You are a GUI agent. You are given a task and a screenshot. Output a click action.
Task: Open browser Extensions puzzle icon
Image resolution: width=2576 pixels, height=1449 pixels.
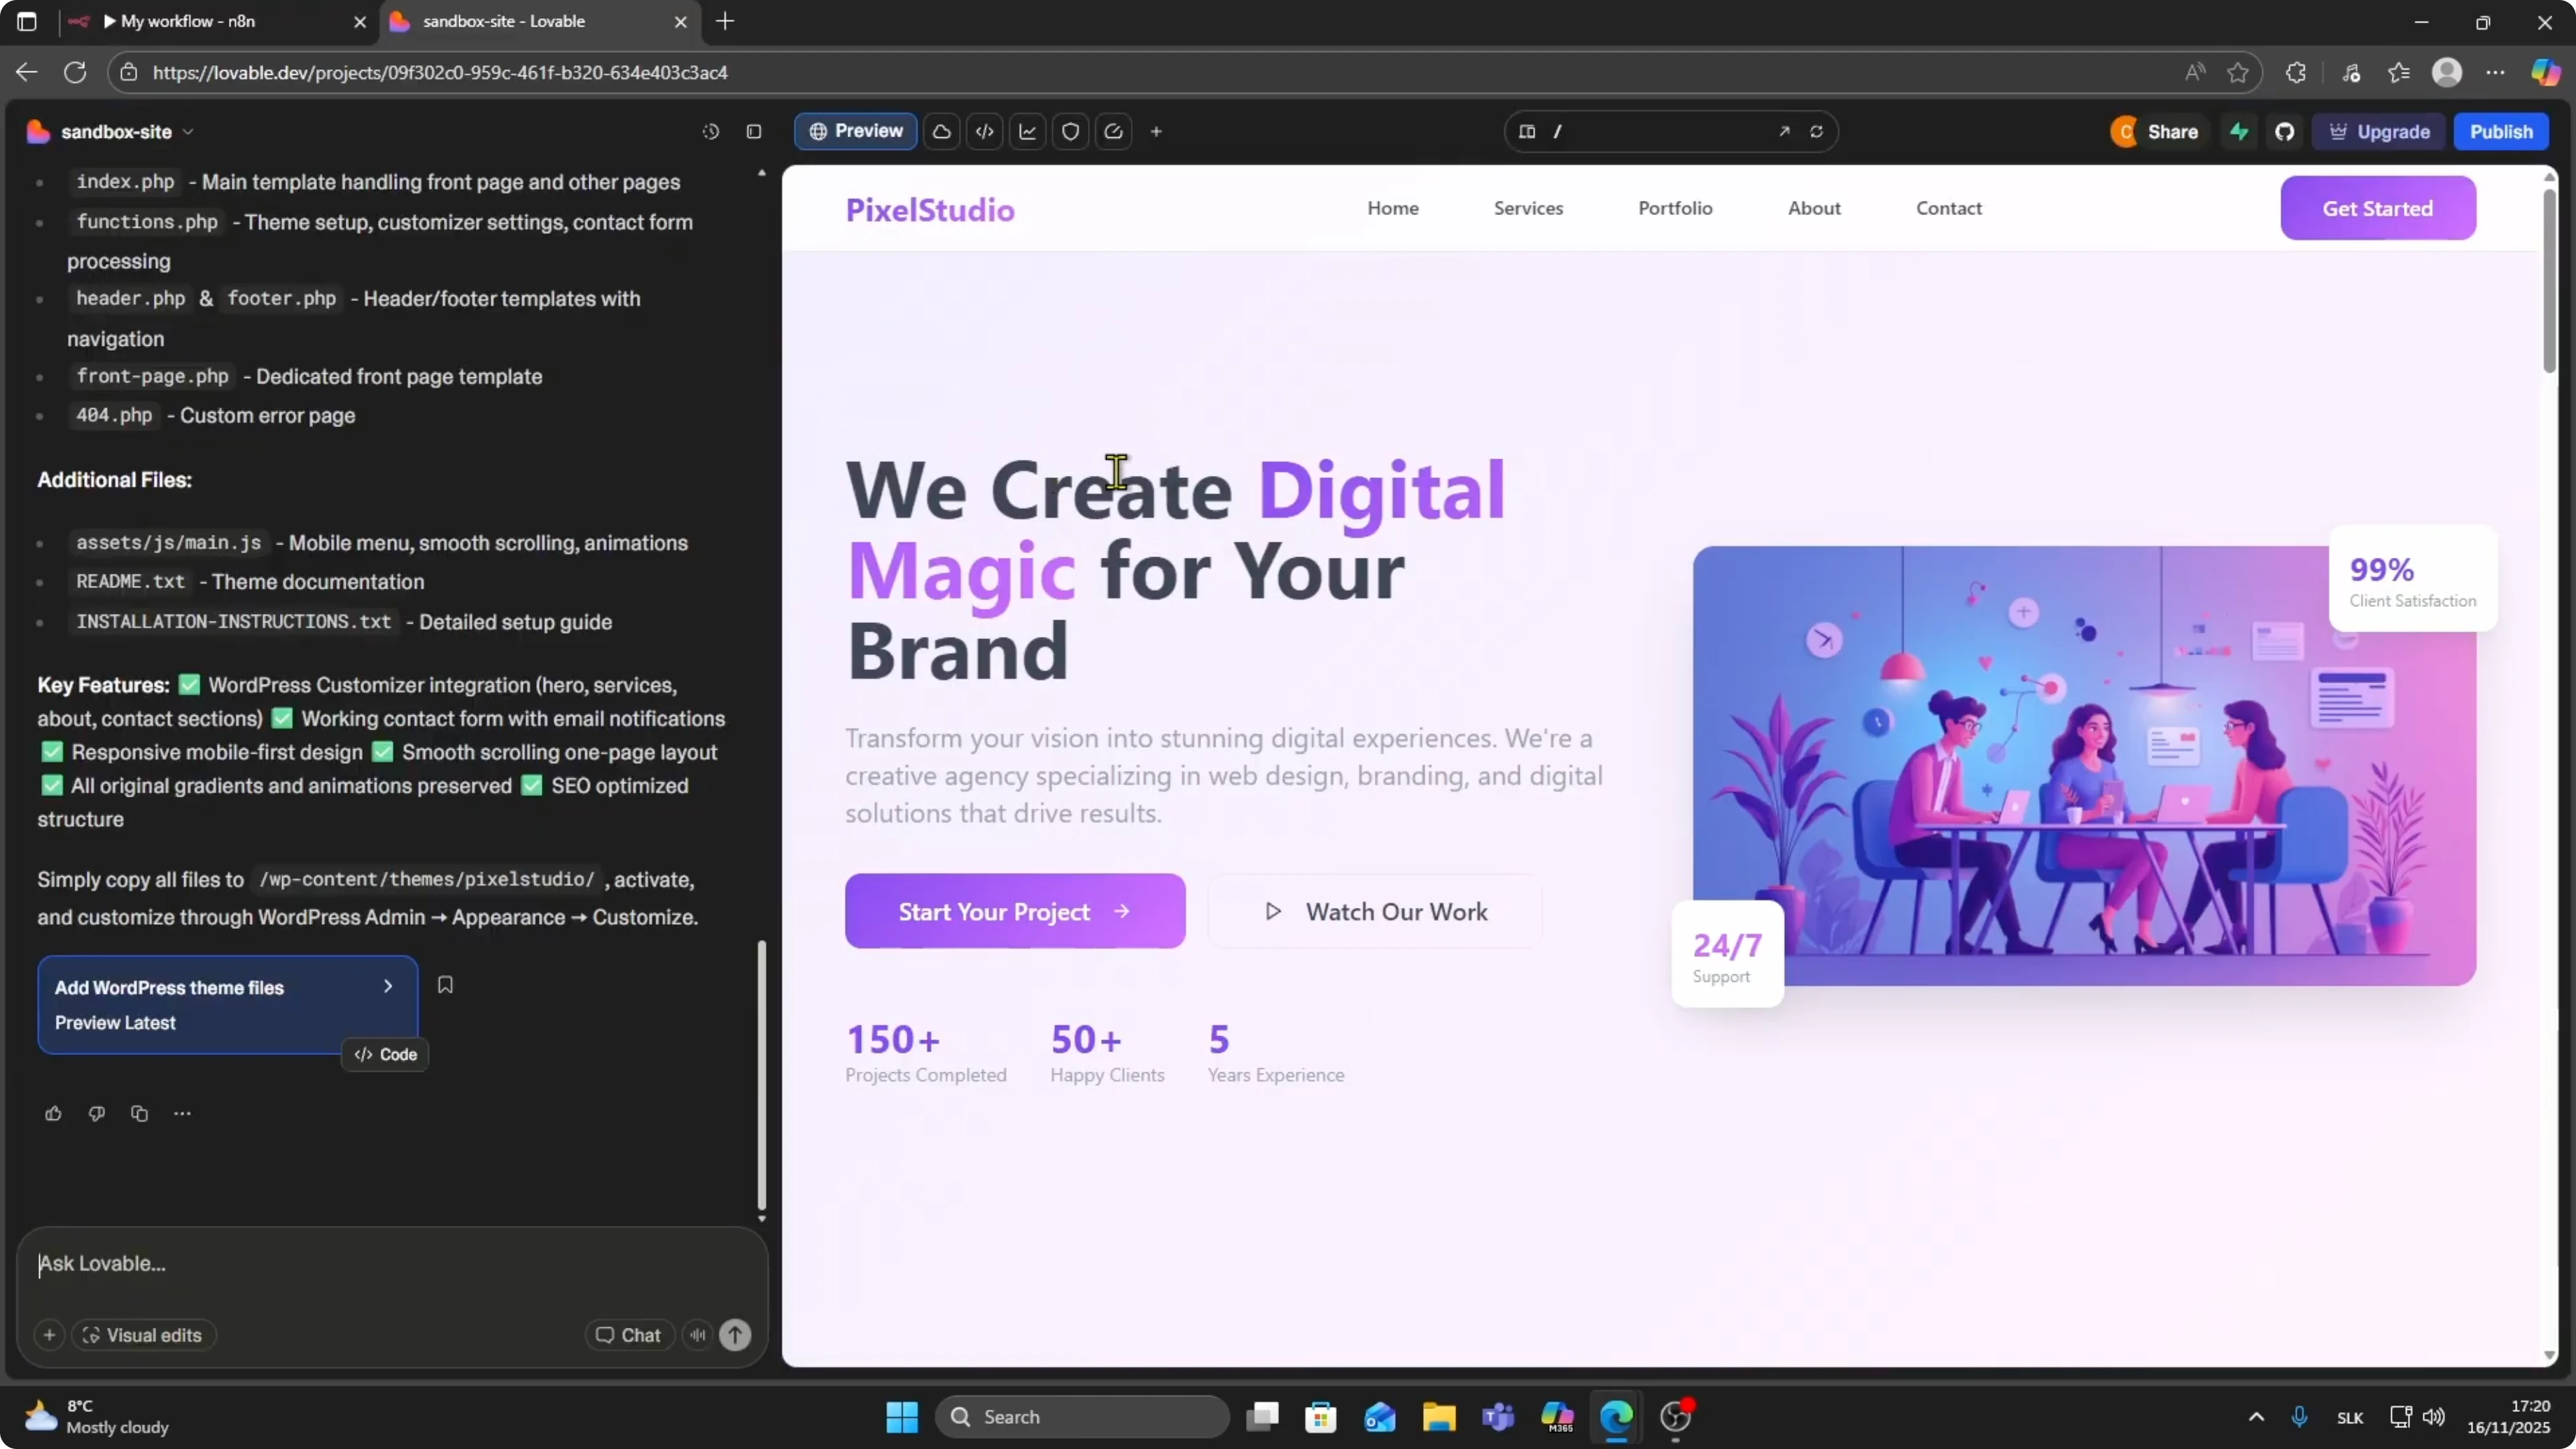pos(2296,72)
